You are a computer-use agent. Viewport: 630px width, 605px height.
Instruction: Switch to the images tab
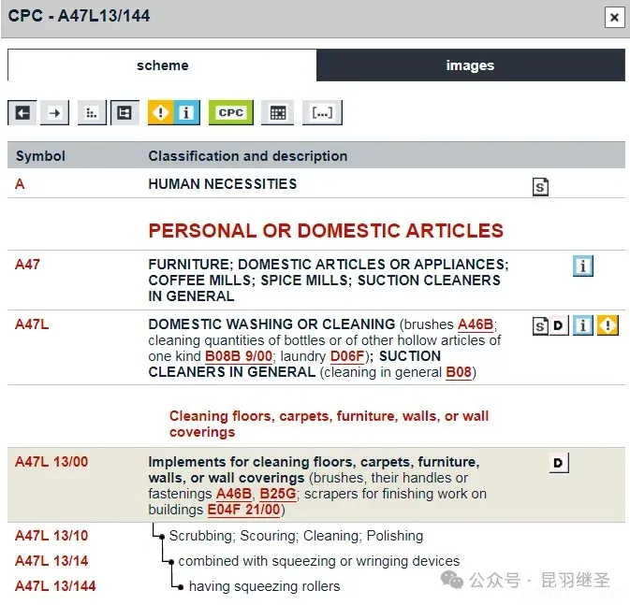click(x=470, y=65)
